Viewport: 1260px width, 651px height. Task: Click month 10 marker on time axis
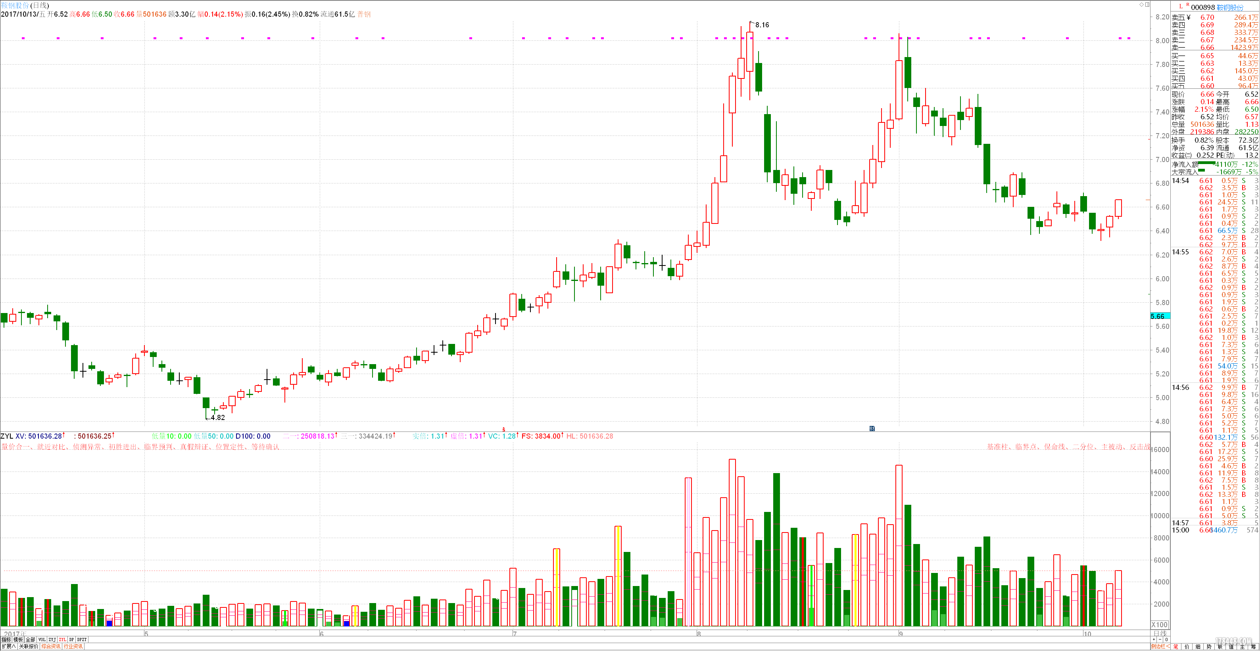(1087, 634)
